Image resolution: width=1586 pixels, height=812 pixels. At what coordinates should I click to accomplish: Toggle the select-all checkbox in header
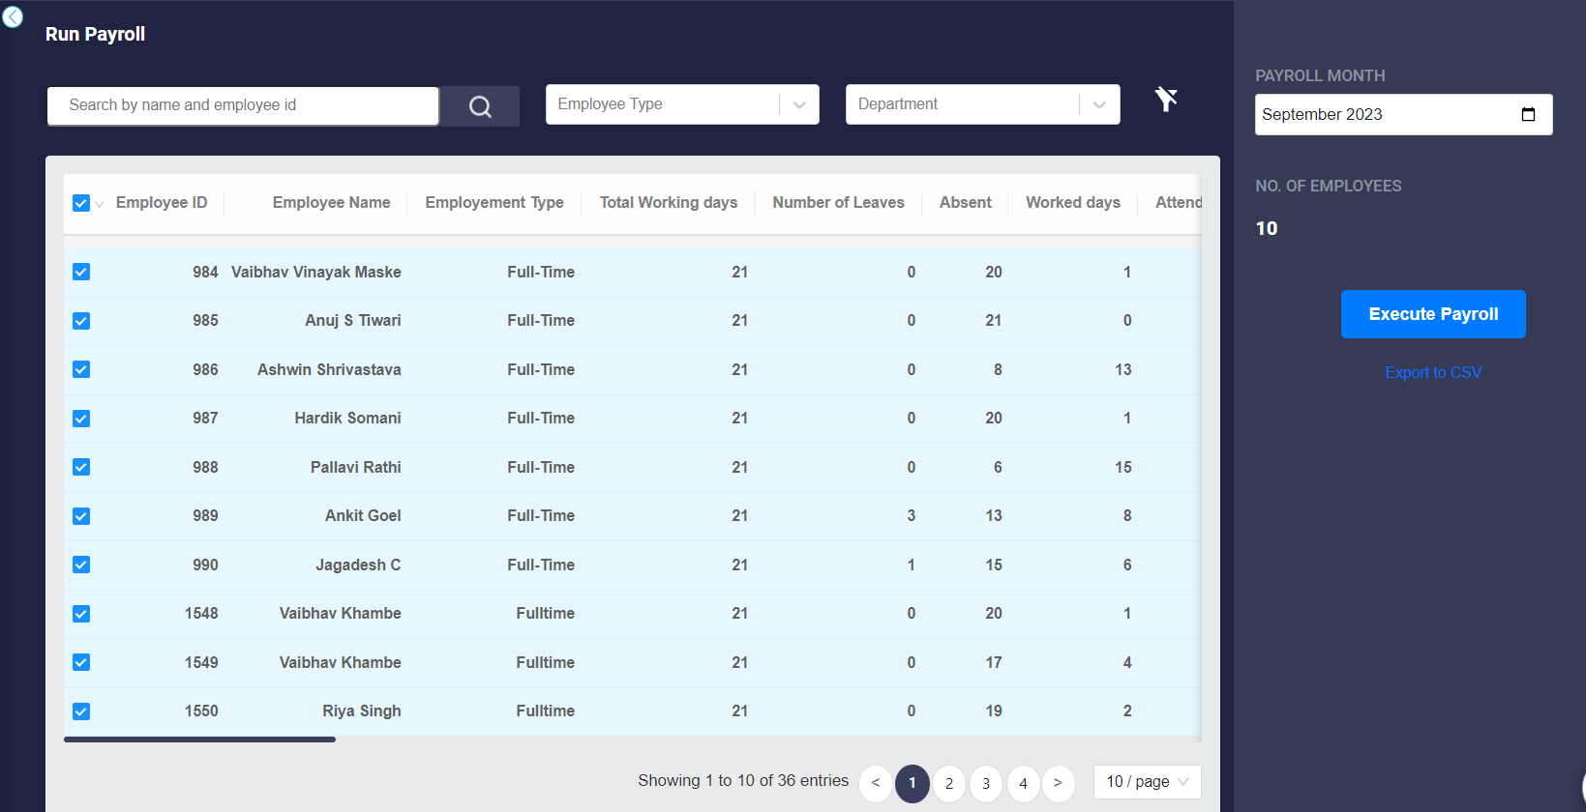tap(81, 203)
